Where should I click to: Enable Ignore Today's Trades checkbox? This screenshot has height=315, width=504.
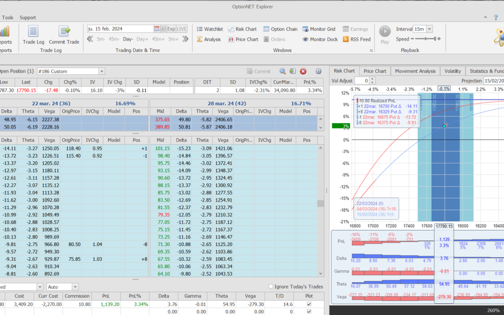click(272, 287)
